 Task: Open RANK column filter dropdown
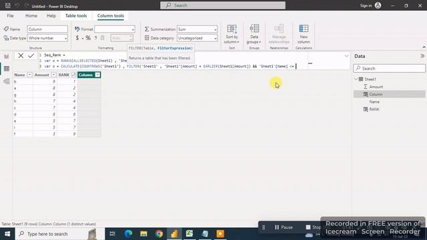pyautogui.click(x=73, y=75)
